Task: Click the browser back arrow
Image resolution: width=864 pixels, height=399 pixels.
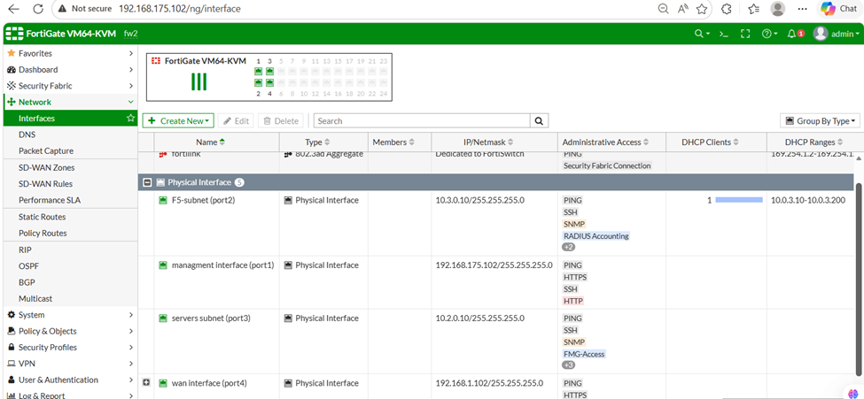Action: point(13,9)
